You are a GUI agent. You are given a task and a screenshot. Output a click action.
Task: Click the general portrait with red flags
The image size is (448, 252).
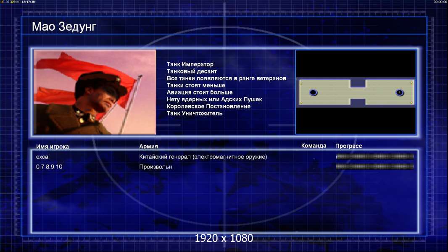(x=95, y=92)
